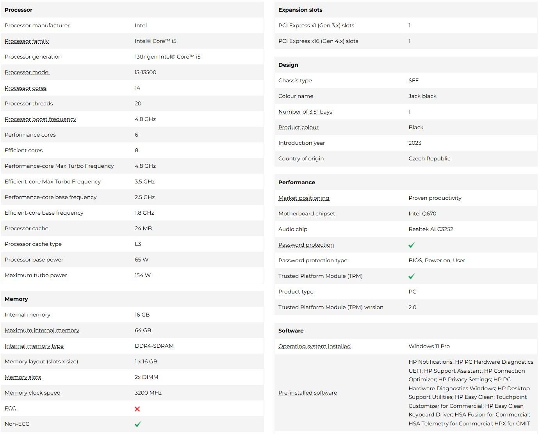Select the Memory clock speed term
Screen dimensions: 540x434
coord(32,393)
